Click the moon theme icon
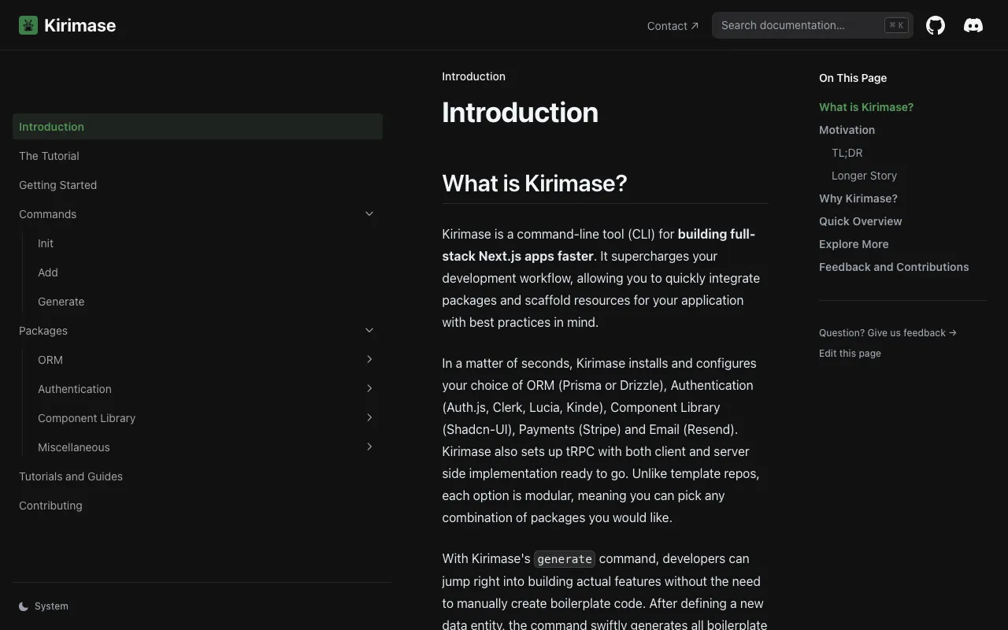 [24, 606]
